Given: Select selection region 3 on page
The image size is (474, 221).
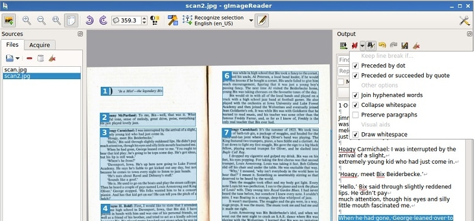Looking at the screenshot, I should coord(148,164).
